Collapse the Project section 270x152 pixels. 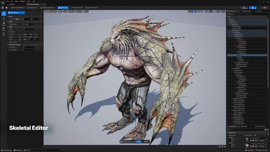point(8,22)
